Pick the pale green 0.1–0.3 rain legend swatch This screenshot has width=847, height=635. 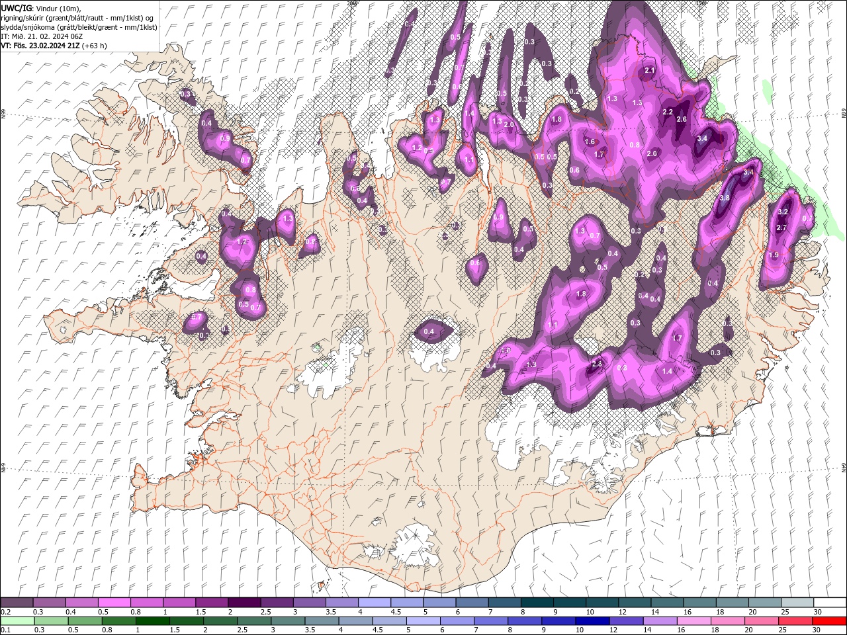click(x=17, y=621)
